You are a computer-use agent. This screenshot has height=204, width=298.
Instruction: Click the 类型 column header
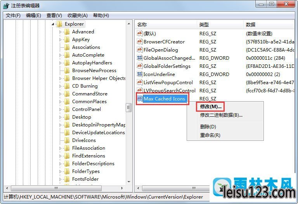220,24
